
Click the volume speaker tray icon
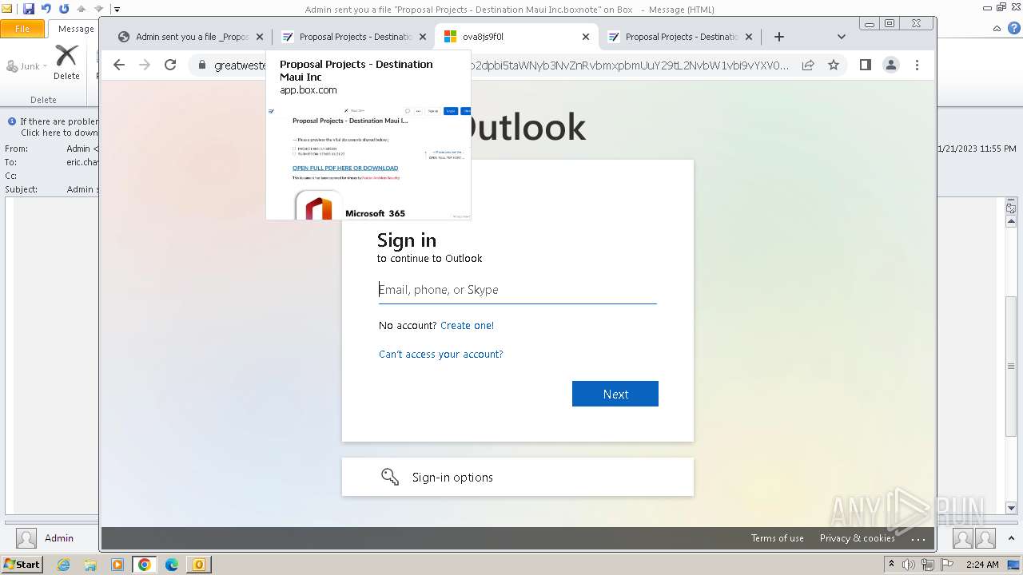[x=909, y=565]
